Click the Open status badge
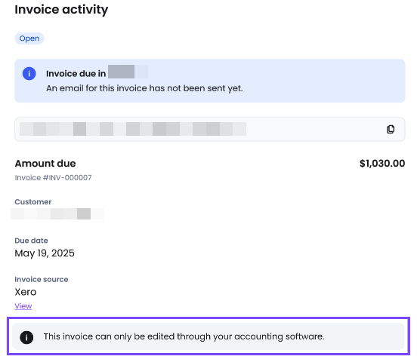This screenshot has width=417, height=356. [x=29, y=38]
